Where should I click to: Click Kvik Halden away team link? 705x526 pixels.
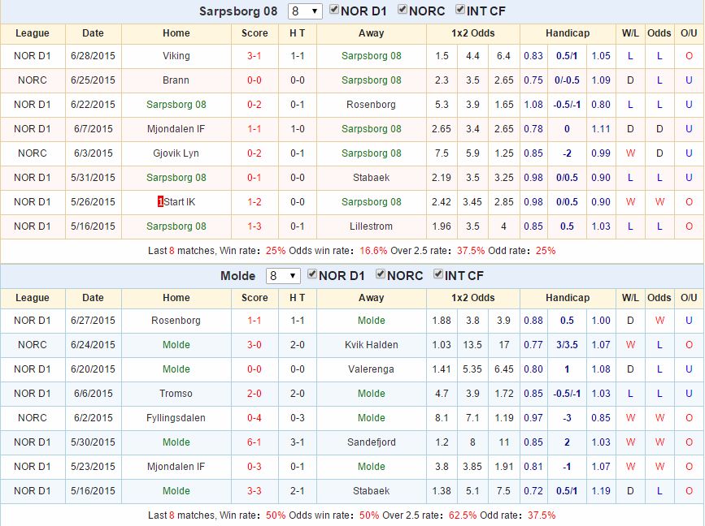pyautogui.click(x=371, y=345)
